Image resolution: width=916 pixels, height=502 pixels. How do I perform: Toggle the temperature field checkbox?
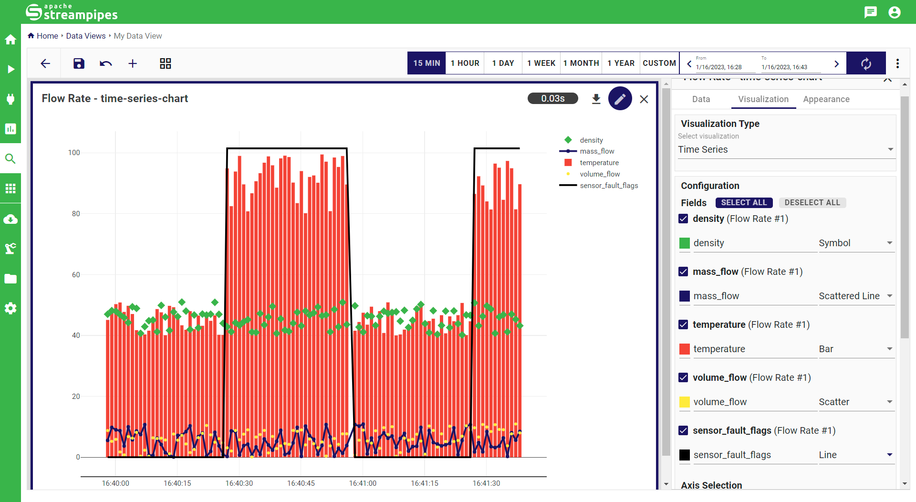(683, 324)
